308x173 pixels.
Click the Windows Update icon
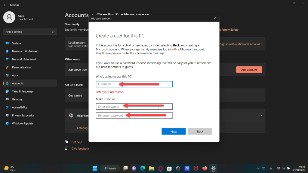(7, 123)
